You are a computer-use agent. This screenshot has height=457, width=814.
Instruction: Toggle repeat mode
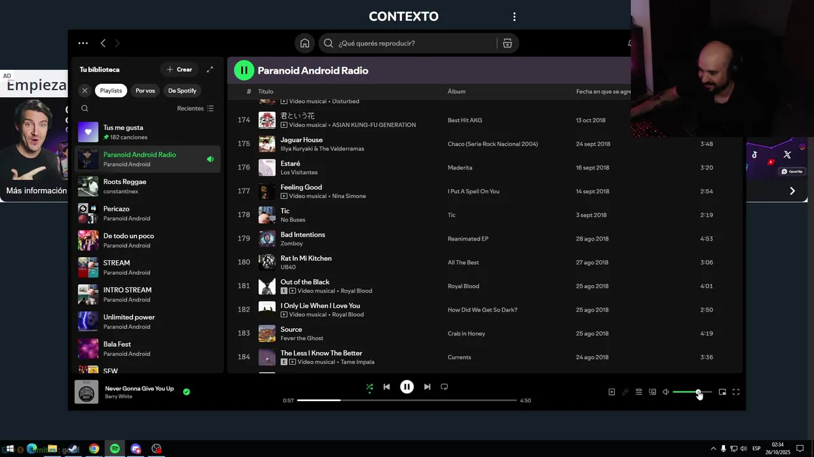(x=445, y=387)
